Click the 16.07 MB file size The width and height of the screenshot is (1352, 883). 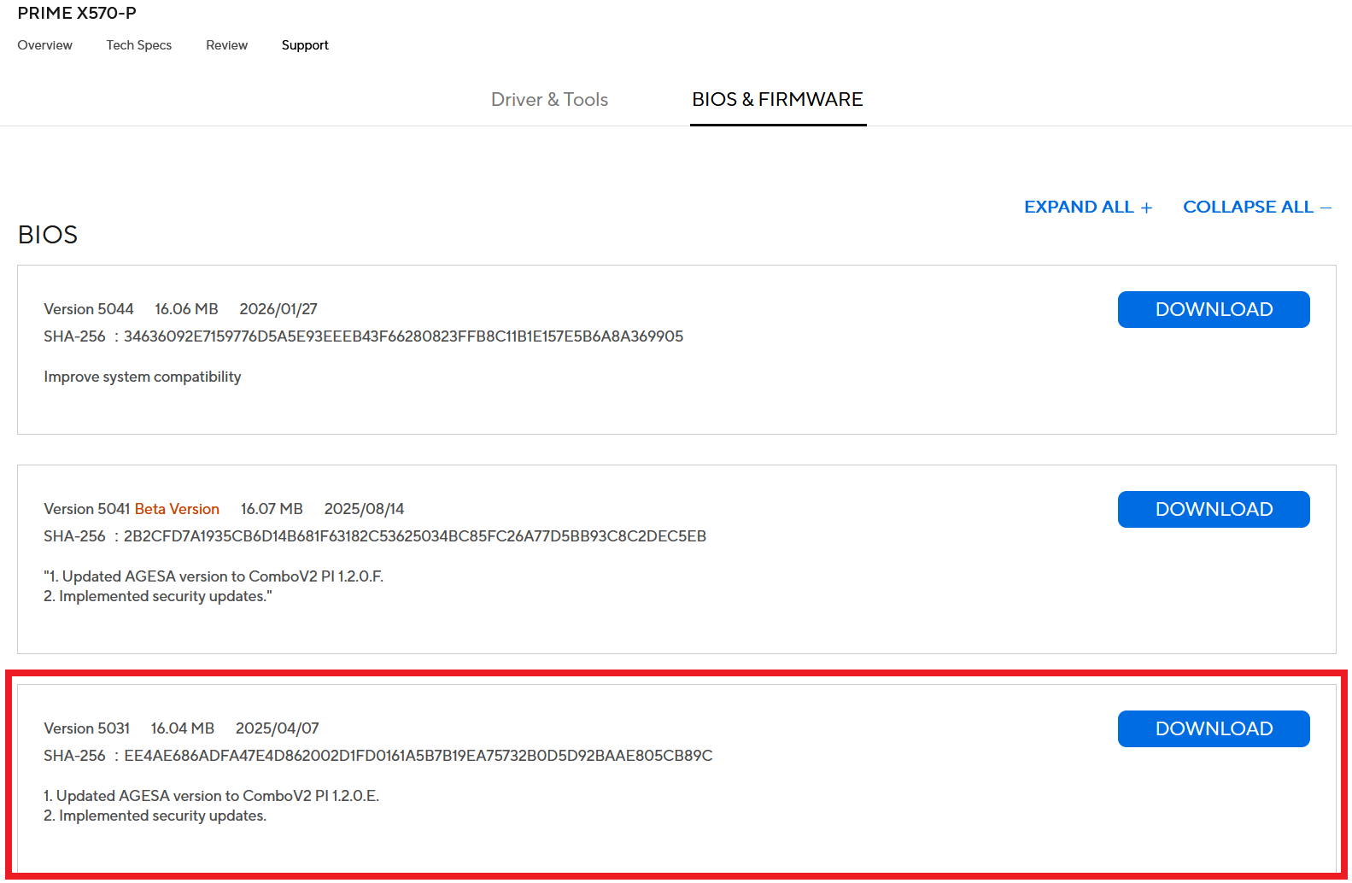click(x=272, y=509)
